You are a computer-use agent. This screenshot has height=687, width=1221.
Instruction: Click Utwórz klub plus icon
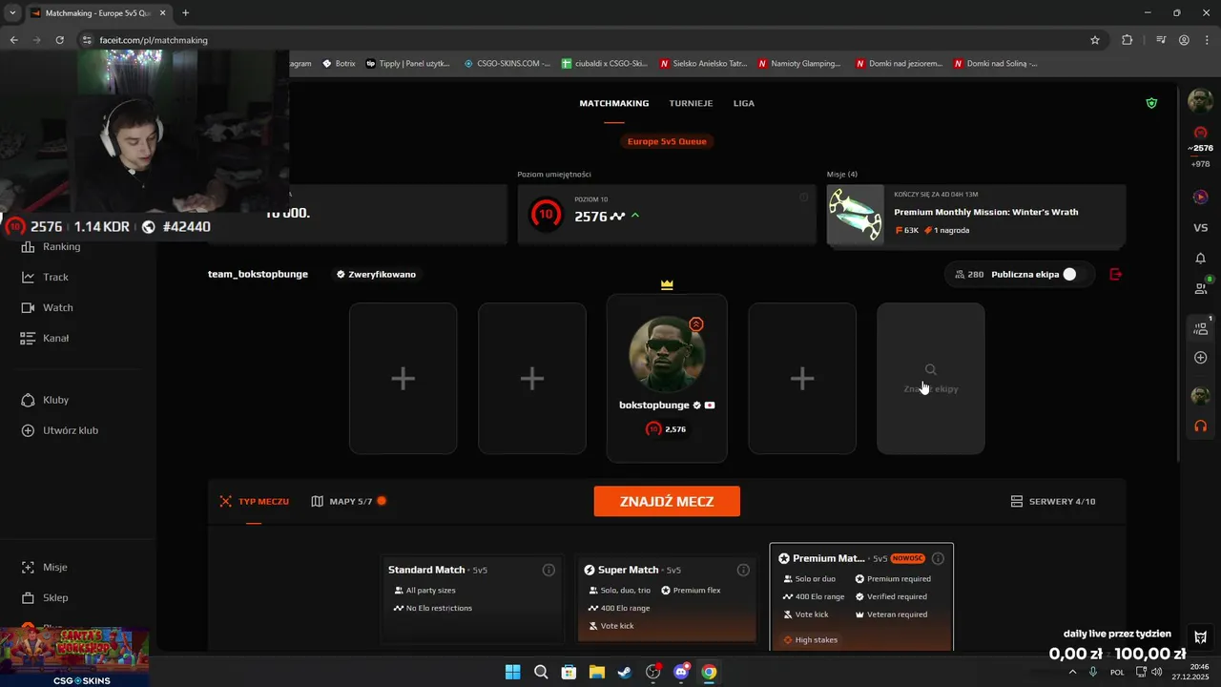(28, 430)
